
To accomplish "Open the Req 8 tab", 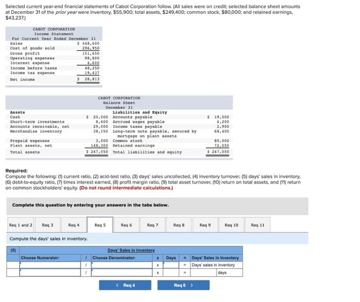I will coord(179,225).
